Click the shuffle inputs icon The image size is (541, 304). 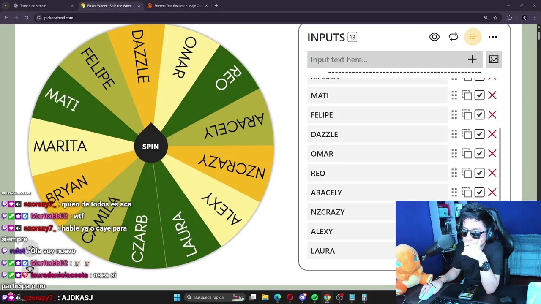tap(454, 37)
